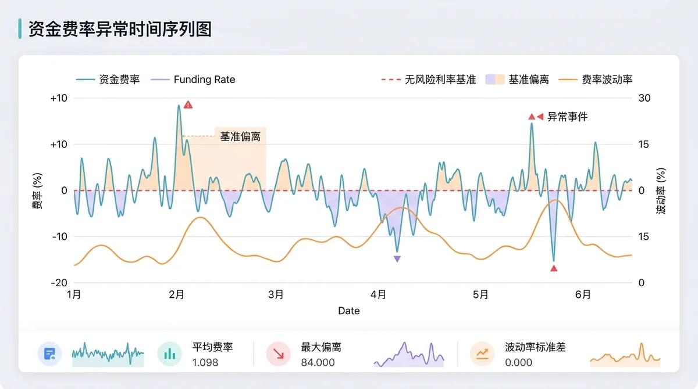Click the 1月 x-axis label
The height and width of the screenshot is (389, 698).
(x=74, y=294)
